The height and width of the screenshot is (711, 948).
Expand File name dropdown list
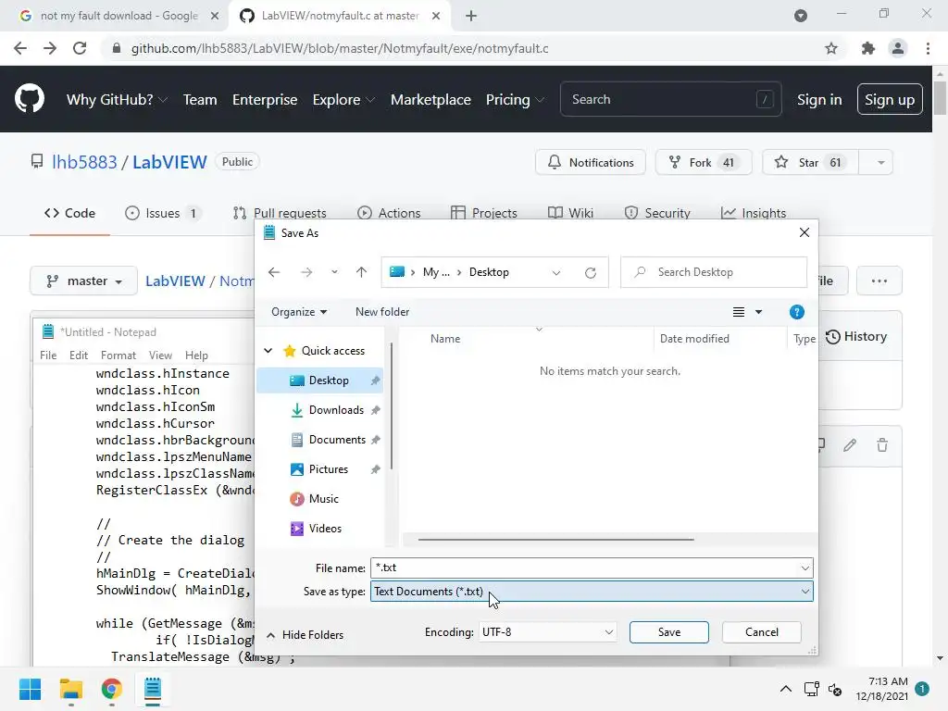point(805,568)
